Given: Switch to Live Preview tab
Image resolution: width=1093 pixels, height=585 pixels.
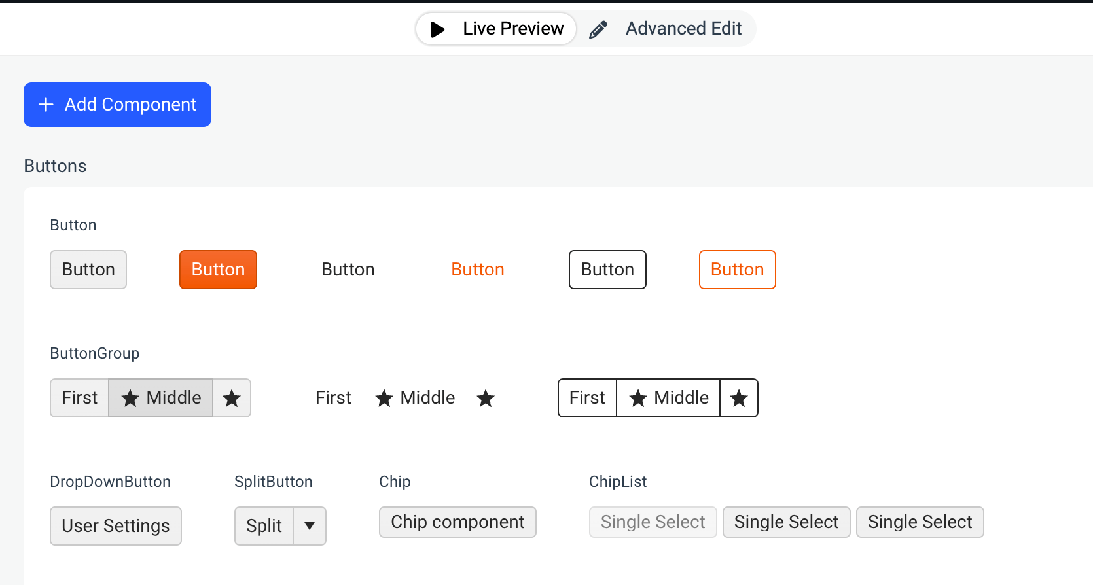Looking at the screenshot, I should pyautogui.click(x=496, y=29).
